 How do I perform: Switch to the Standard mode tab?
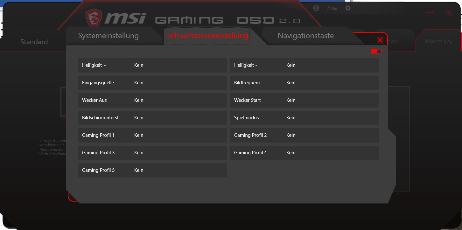pos(34,42)
